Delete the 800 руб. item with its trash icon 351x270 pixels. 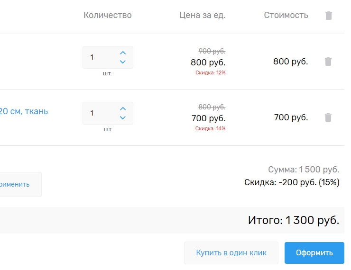[328, 62]
